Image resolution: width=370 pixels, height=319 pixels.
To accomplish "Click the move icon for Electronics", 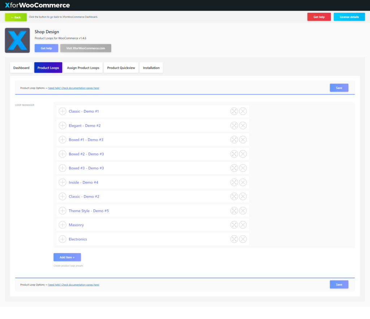I will pos(234,239).
